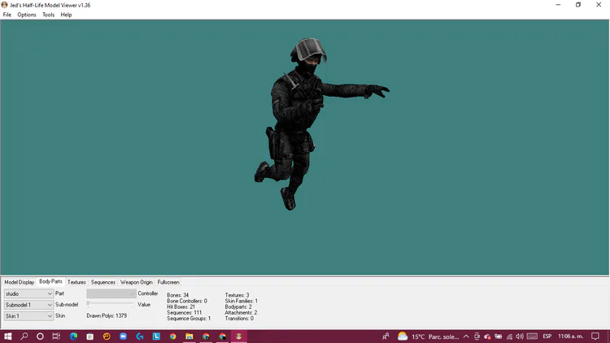Image resolution: width=610 pixels, height=343 pixels.
Task: Open Zoom from taskbar
Action: (124, 336)
